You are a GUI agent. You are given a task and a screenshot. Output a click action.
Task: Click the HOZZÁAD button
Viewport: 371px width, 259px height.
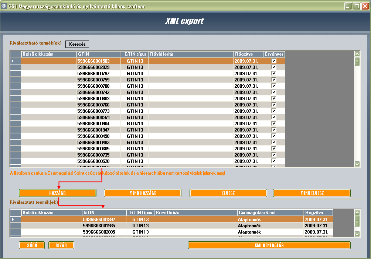(x=58, y=193)
